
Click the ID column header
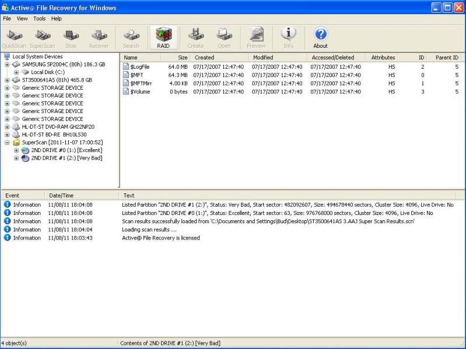(x=412, y=57)
